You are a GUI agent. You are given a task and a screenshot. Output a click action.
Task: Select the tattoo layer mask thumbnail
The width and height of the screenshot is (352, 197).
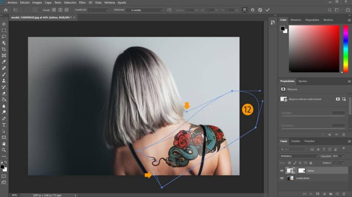tap(301, 170)
